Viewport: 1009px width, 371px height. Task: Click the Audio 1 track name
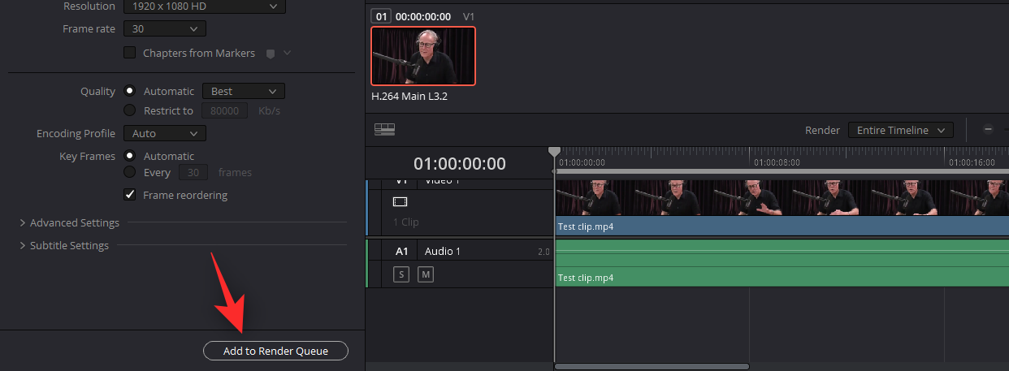coord(443,251)
